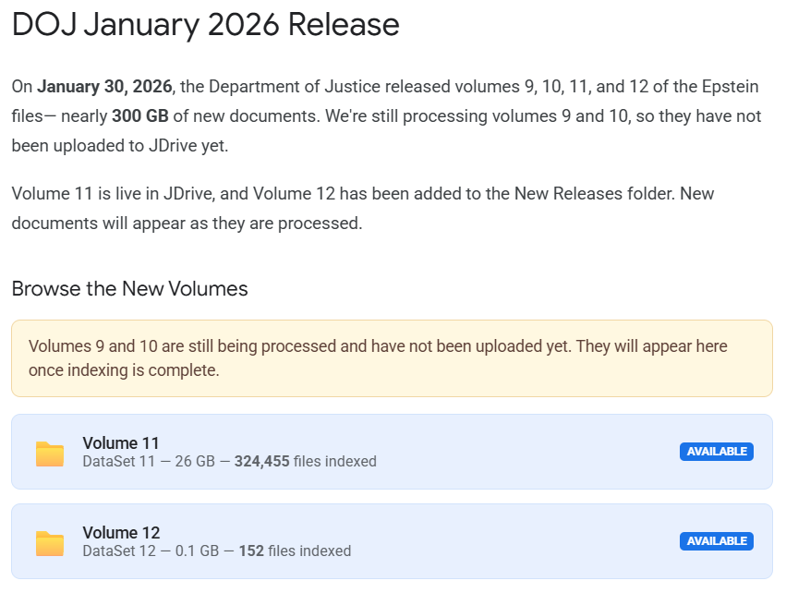Viewport: 786px width, 593px height.
Task: Click the bold "324,455" file count
Action: point(261,461)
